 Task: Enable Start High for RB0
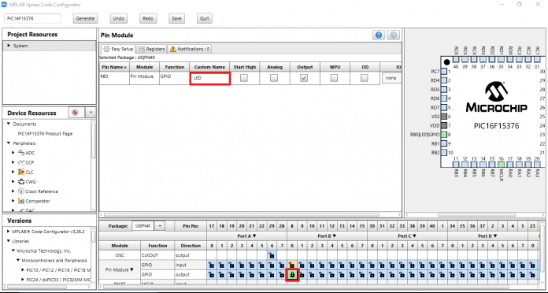[x=244, y=78]
